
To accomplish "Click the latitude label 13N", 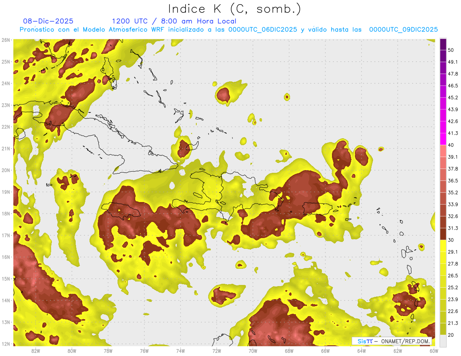I will (x=5, y=322).
